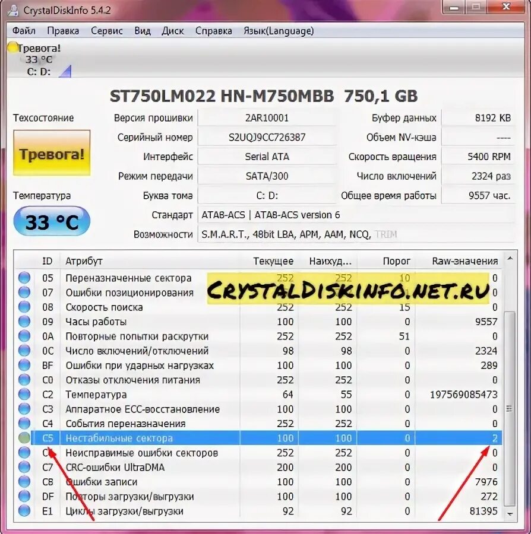Screen dimensions: 531x534
Task: Open the Файл menu
Action: (x=24, y=31)
